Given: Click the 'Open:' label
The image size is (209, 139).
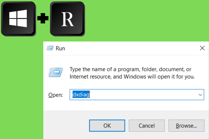Looking at the screenshot, I should (55, 95).
